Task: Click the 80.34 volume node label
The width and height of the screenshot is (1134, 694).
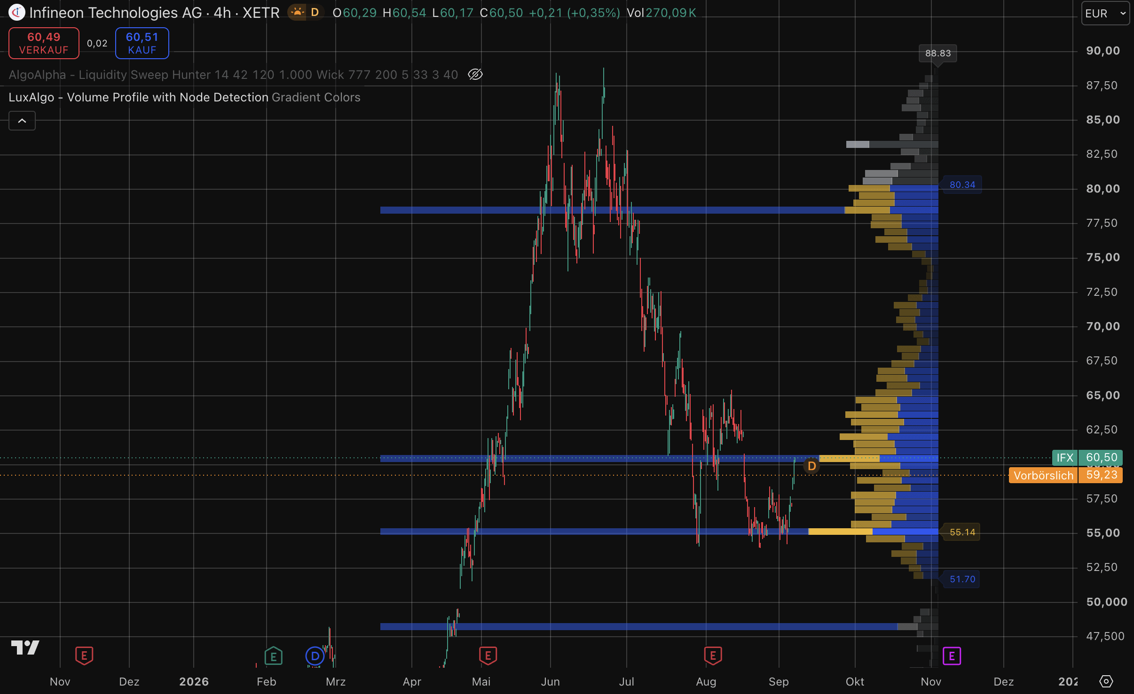Action: (962, 185)
